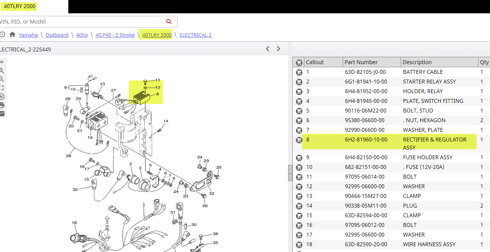
Task: Click callout 18 in the diagram
Action: (74, 223)
